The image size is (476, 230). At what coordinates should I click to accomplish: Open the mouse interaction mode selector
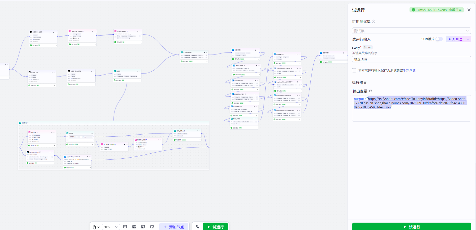pyautogui.click(x=96, y=227)
